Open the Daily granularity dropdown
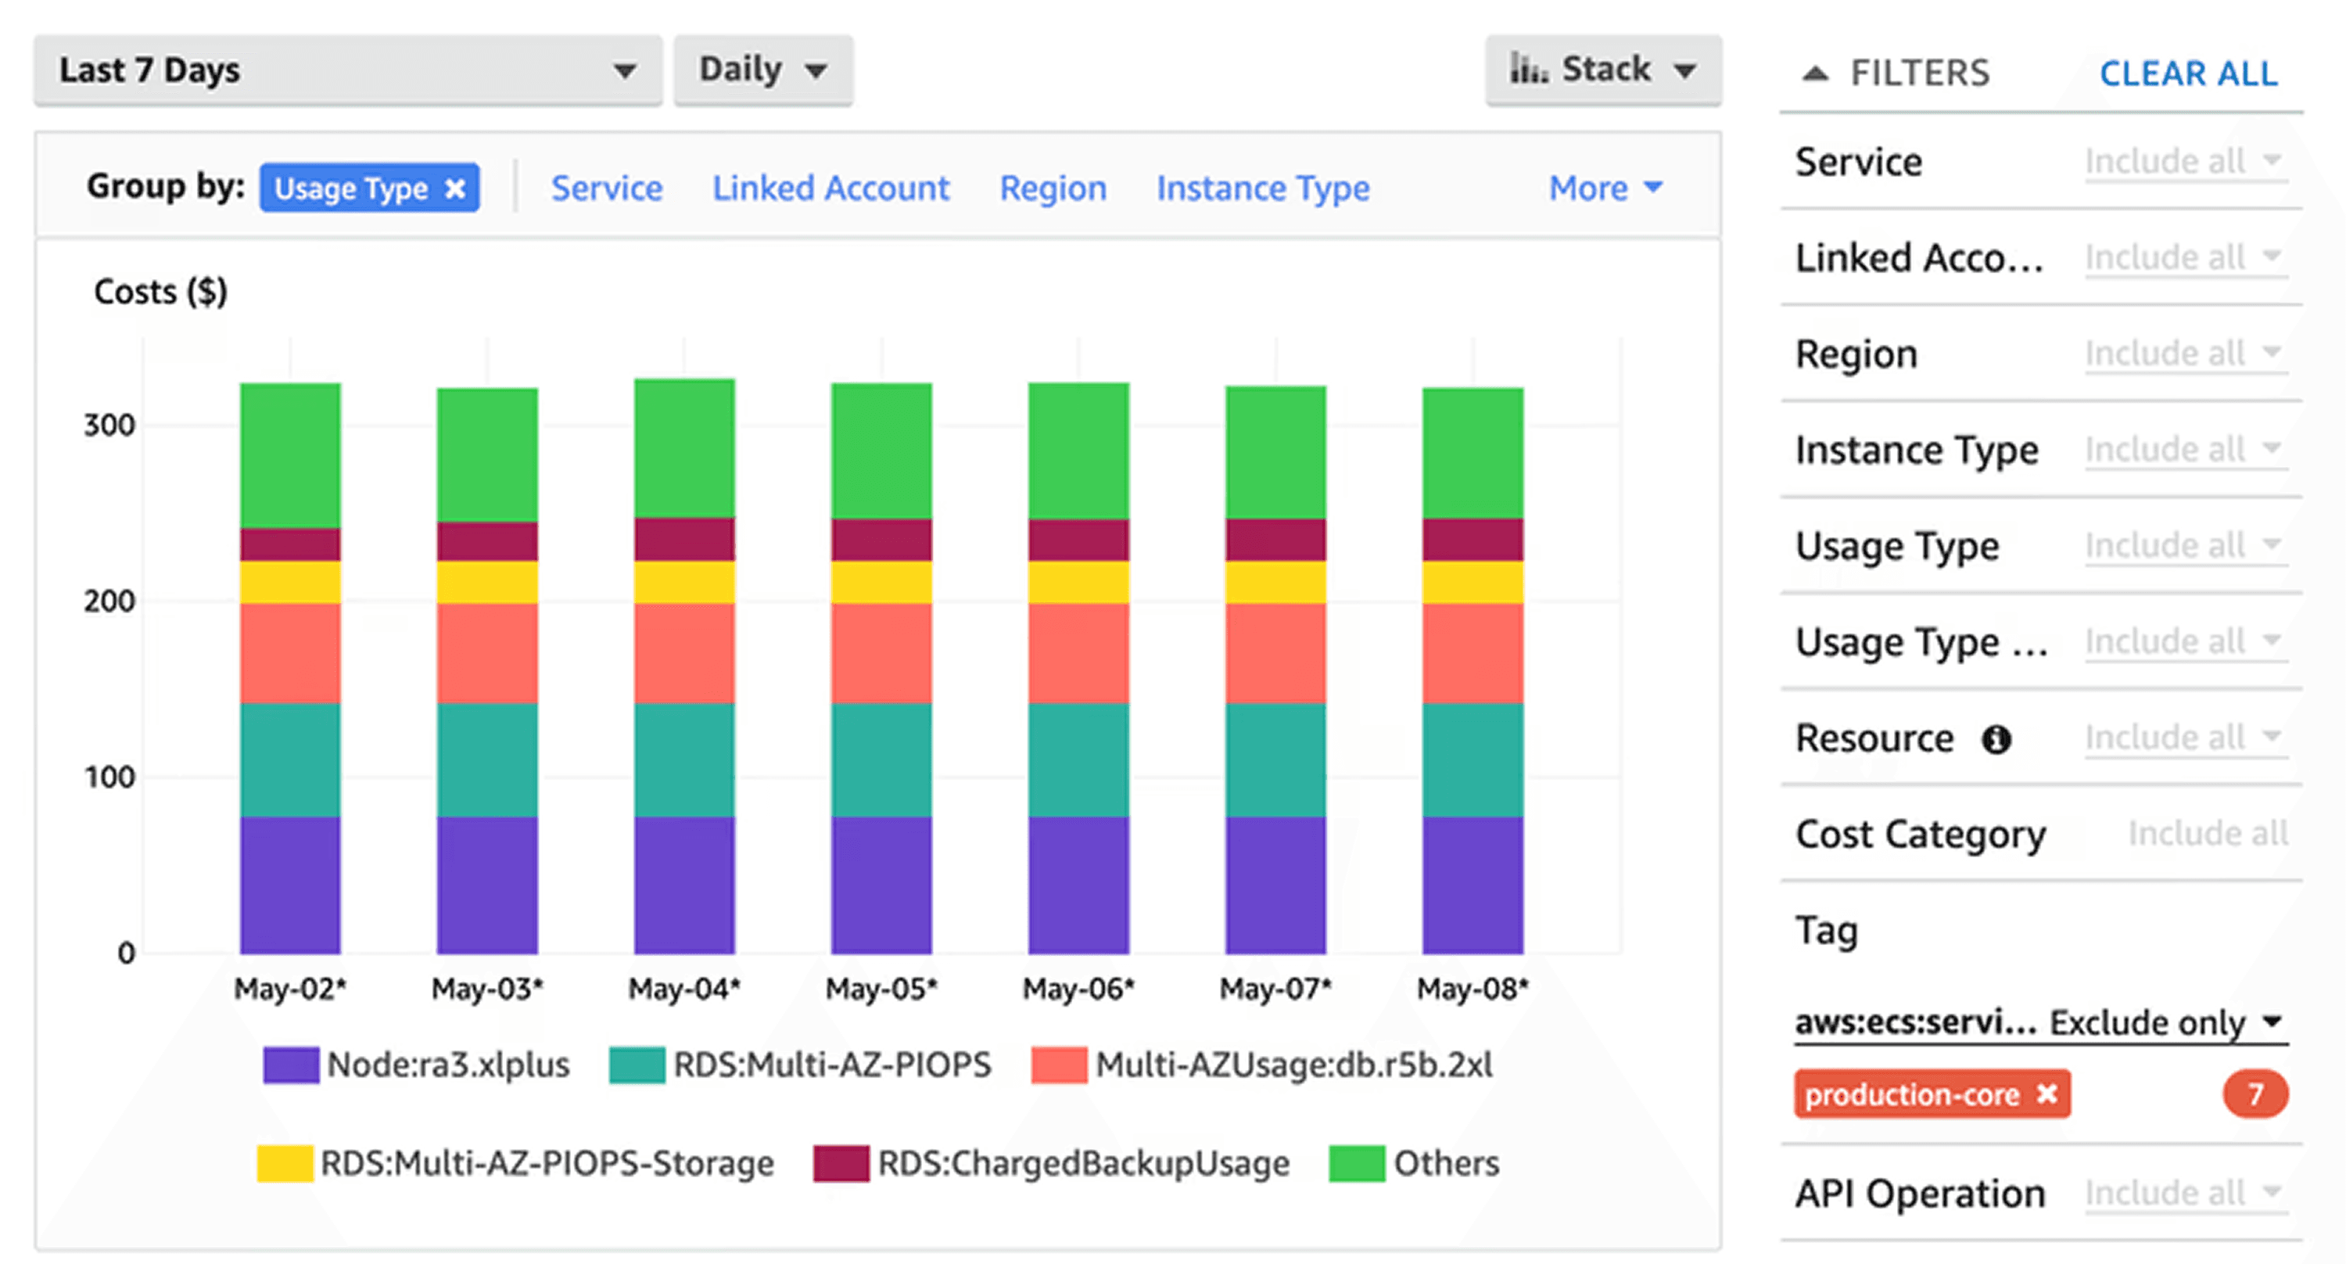Image resolution: width=2346 pixels, height=1264 pixels. pos(762,70)
